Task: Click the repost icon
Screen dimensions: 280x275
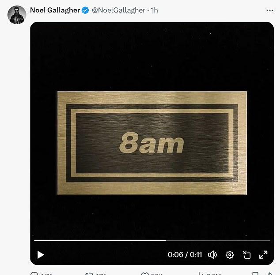Action: (x=89, y=274)
